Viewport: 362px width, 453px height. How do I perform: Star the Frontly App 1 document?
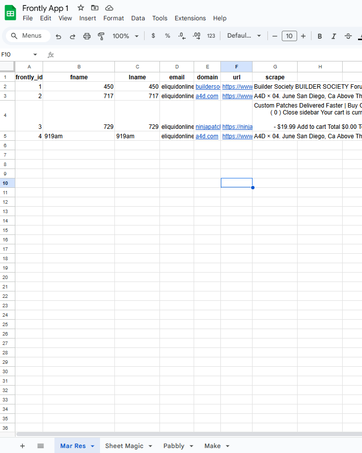coord(81,8)
